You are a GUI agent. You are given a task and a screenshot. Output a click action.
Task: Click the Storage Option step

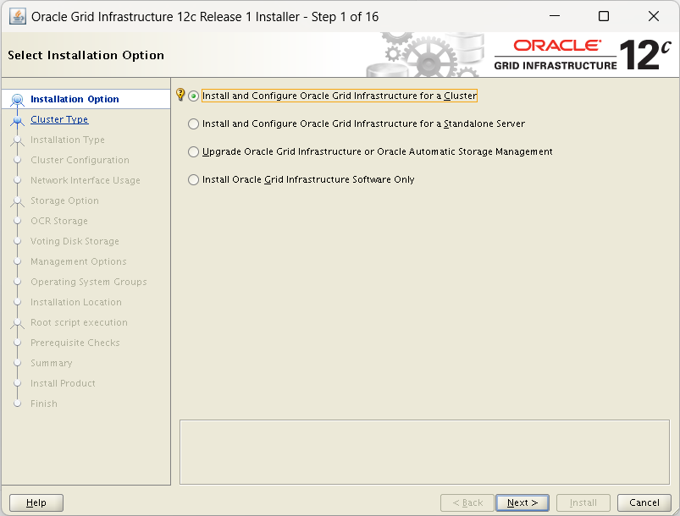click(x=64, y=200)
